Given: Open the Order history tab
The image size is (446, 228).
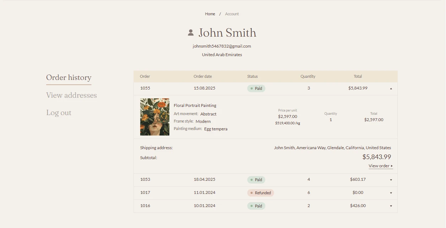Looking at the screenshot, I should tap(69, 77).
